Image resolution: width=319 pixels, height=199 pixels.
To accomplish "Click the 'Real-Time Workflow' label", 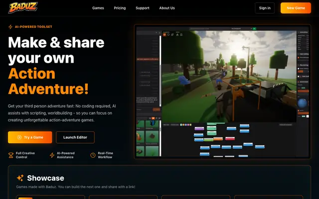I will 105,155.
